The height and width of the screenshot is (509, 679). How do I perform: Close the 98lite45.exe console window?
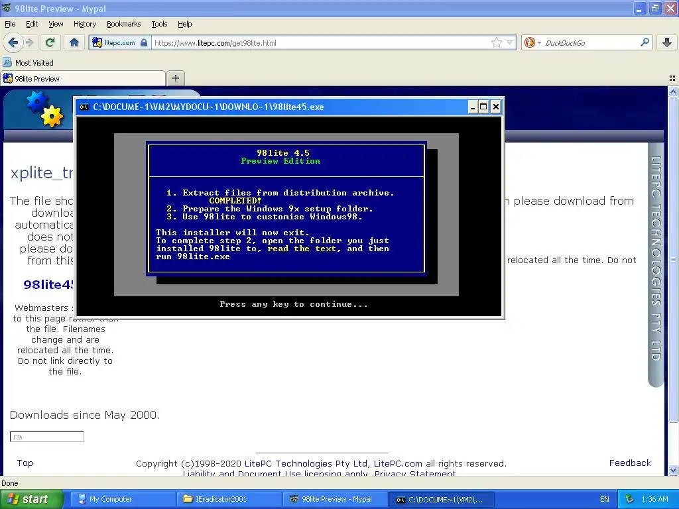pyautogui.click(x=496, y=107)
